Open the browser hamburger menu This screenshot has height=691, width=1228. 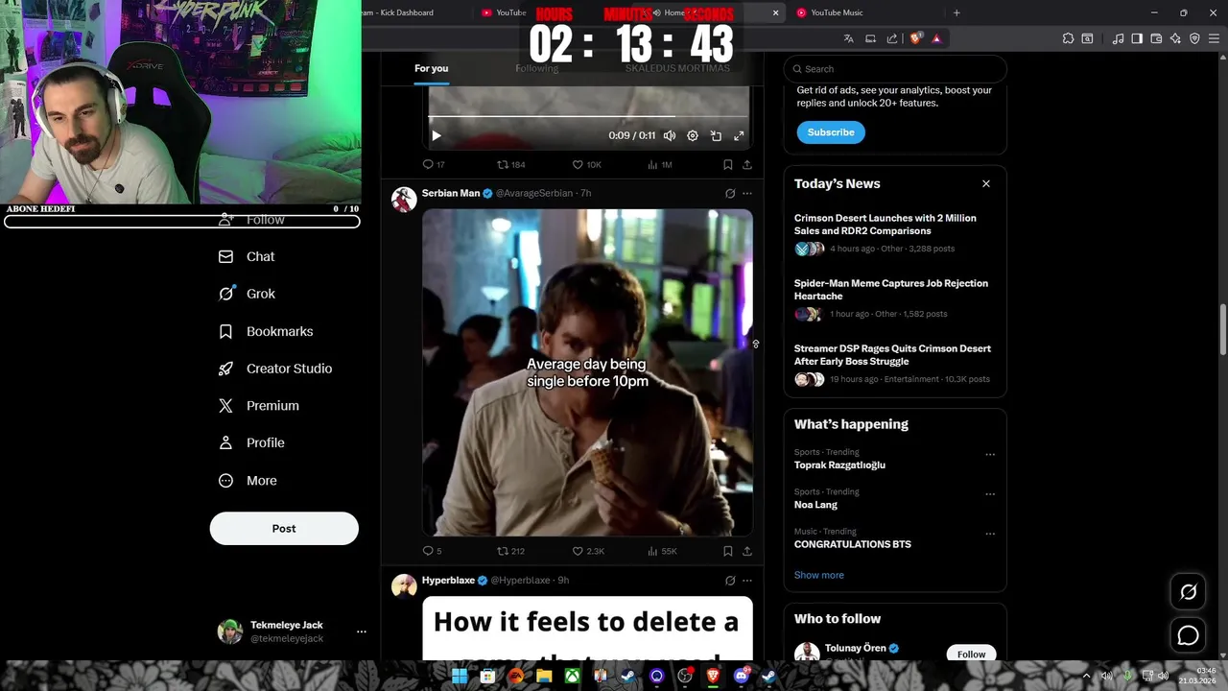[1214, 38]
